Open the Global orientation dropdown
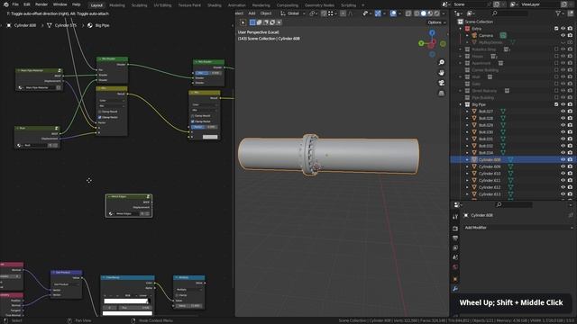Screen dimensions: 577x324 click(293, 13)
